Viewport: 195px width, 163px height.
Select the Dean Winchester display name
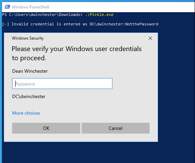pos(30,71)
